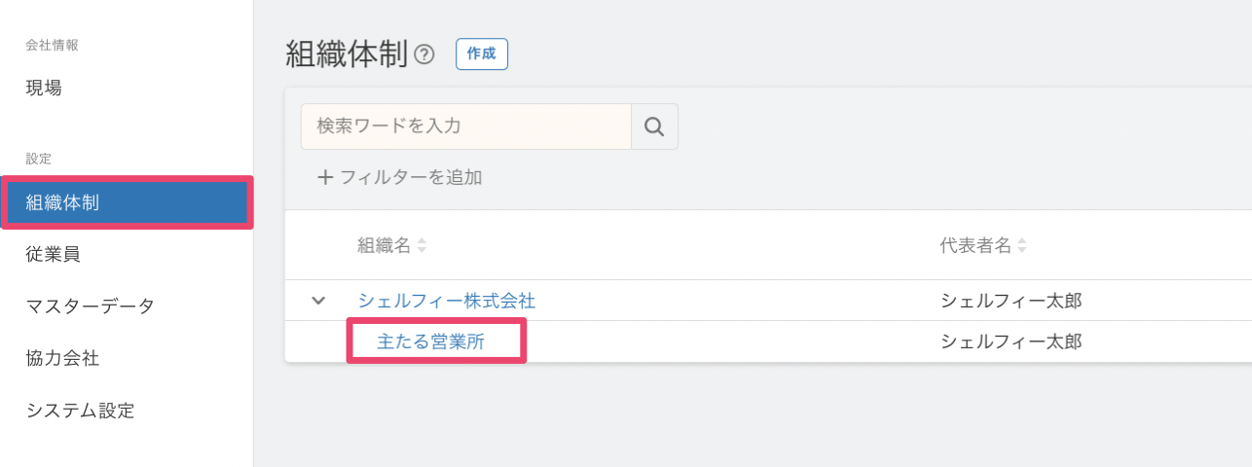Open 現場 in the sidebar
Viewport: 1252px width, 467px height.
coord(44,88)
